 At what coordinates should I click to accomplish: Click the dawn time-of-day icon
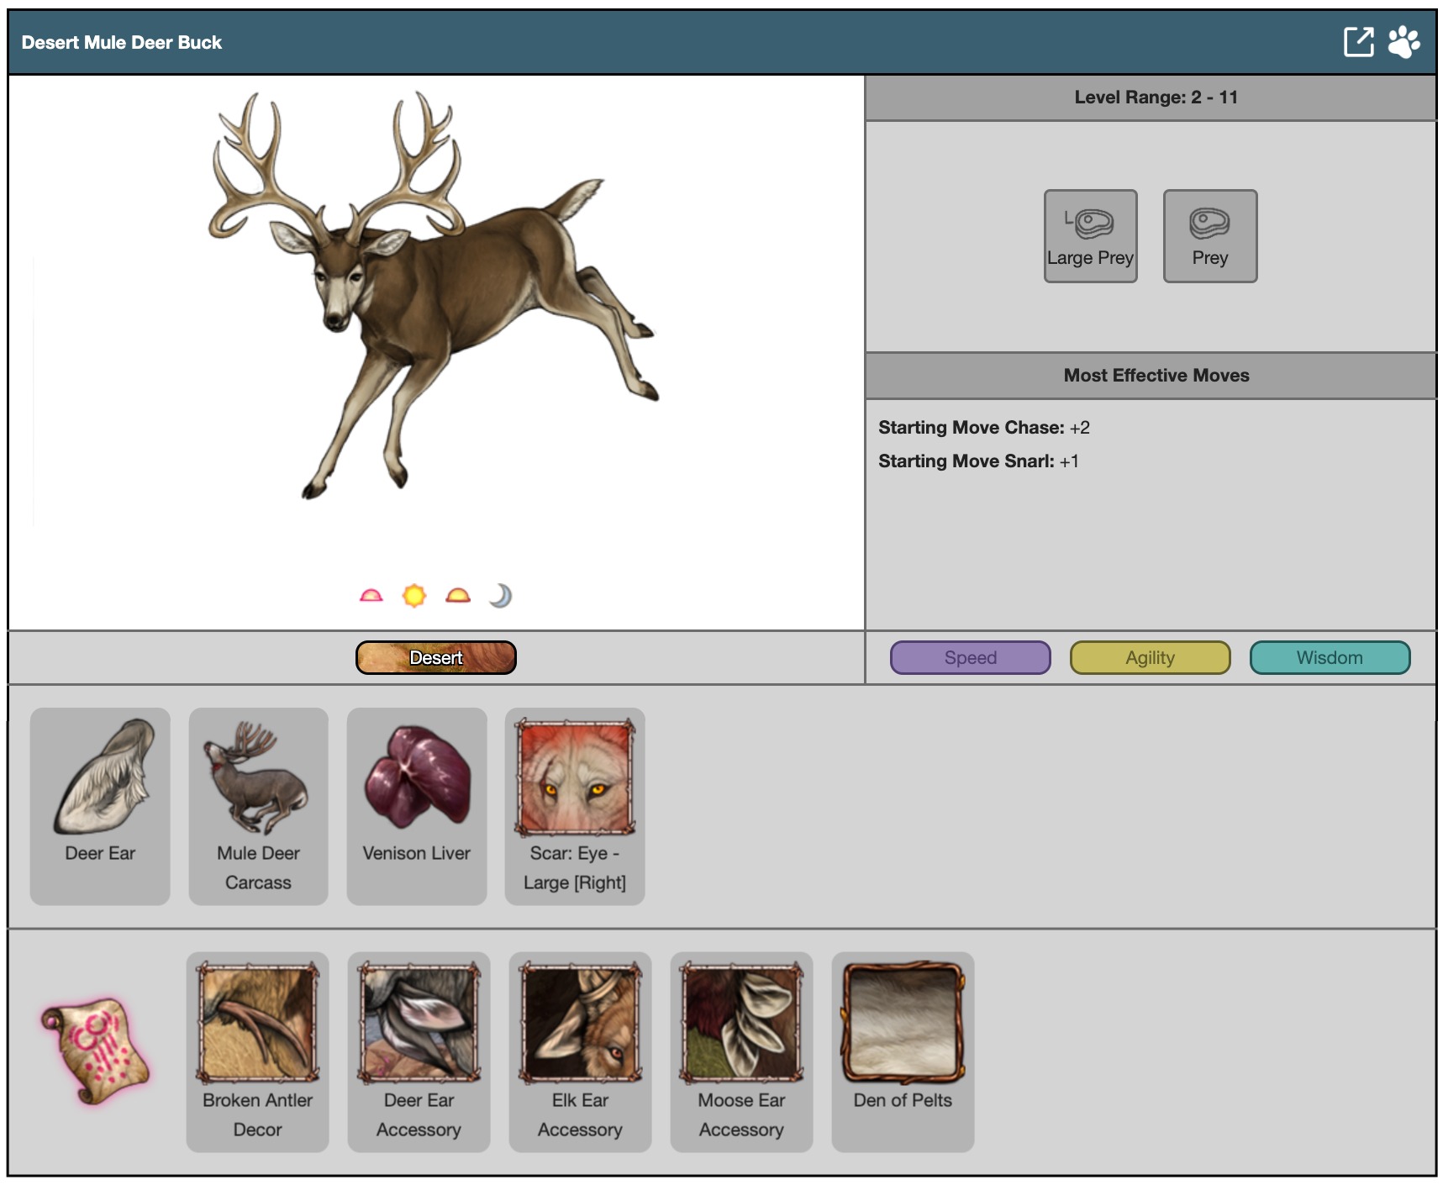click(371, 596)
